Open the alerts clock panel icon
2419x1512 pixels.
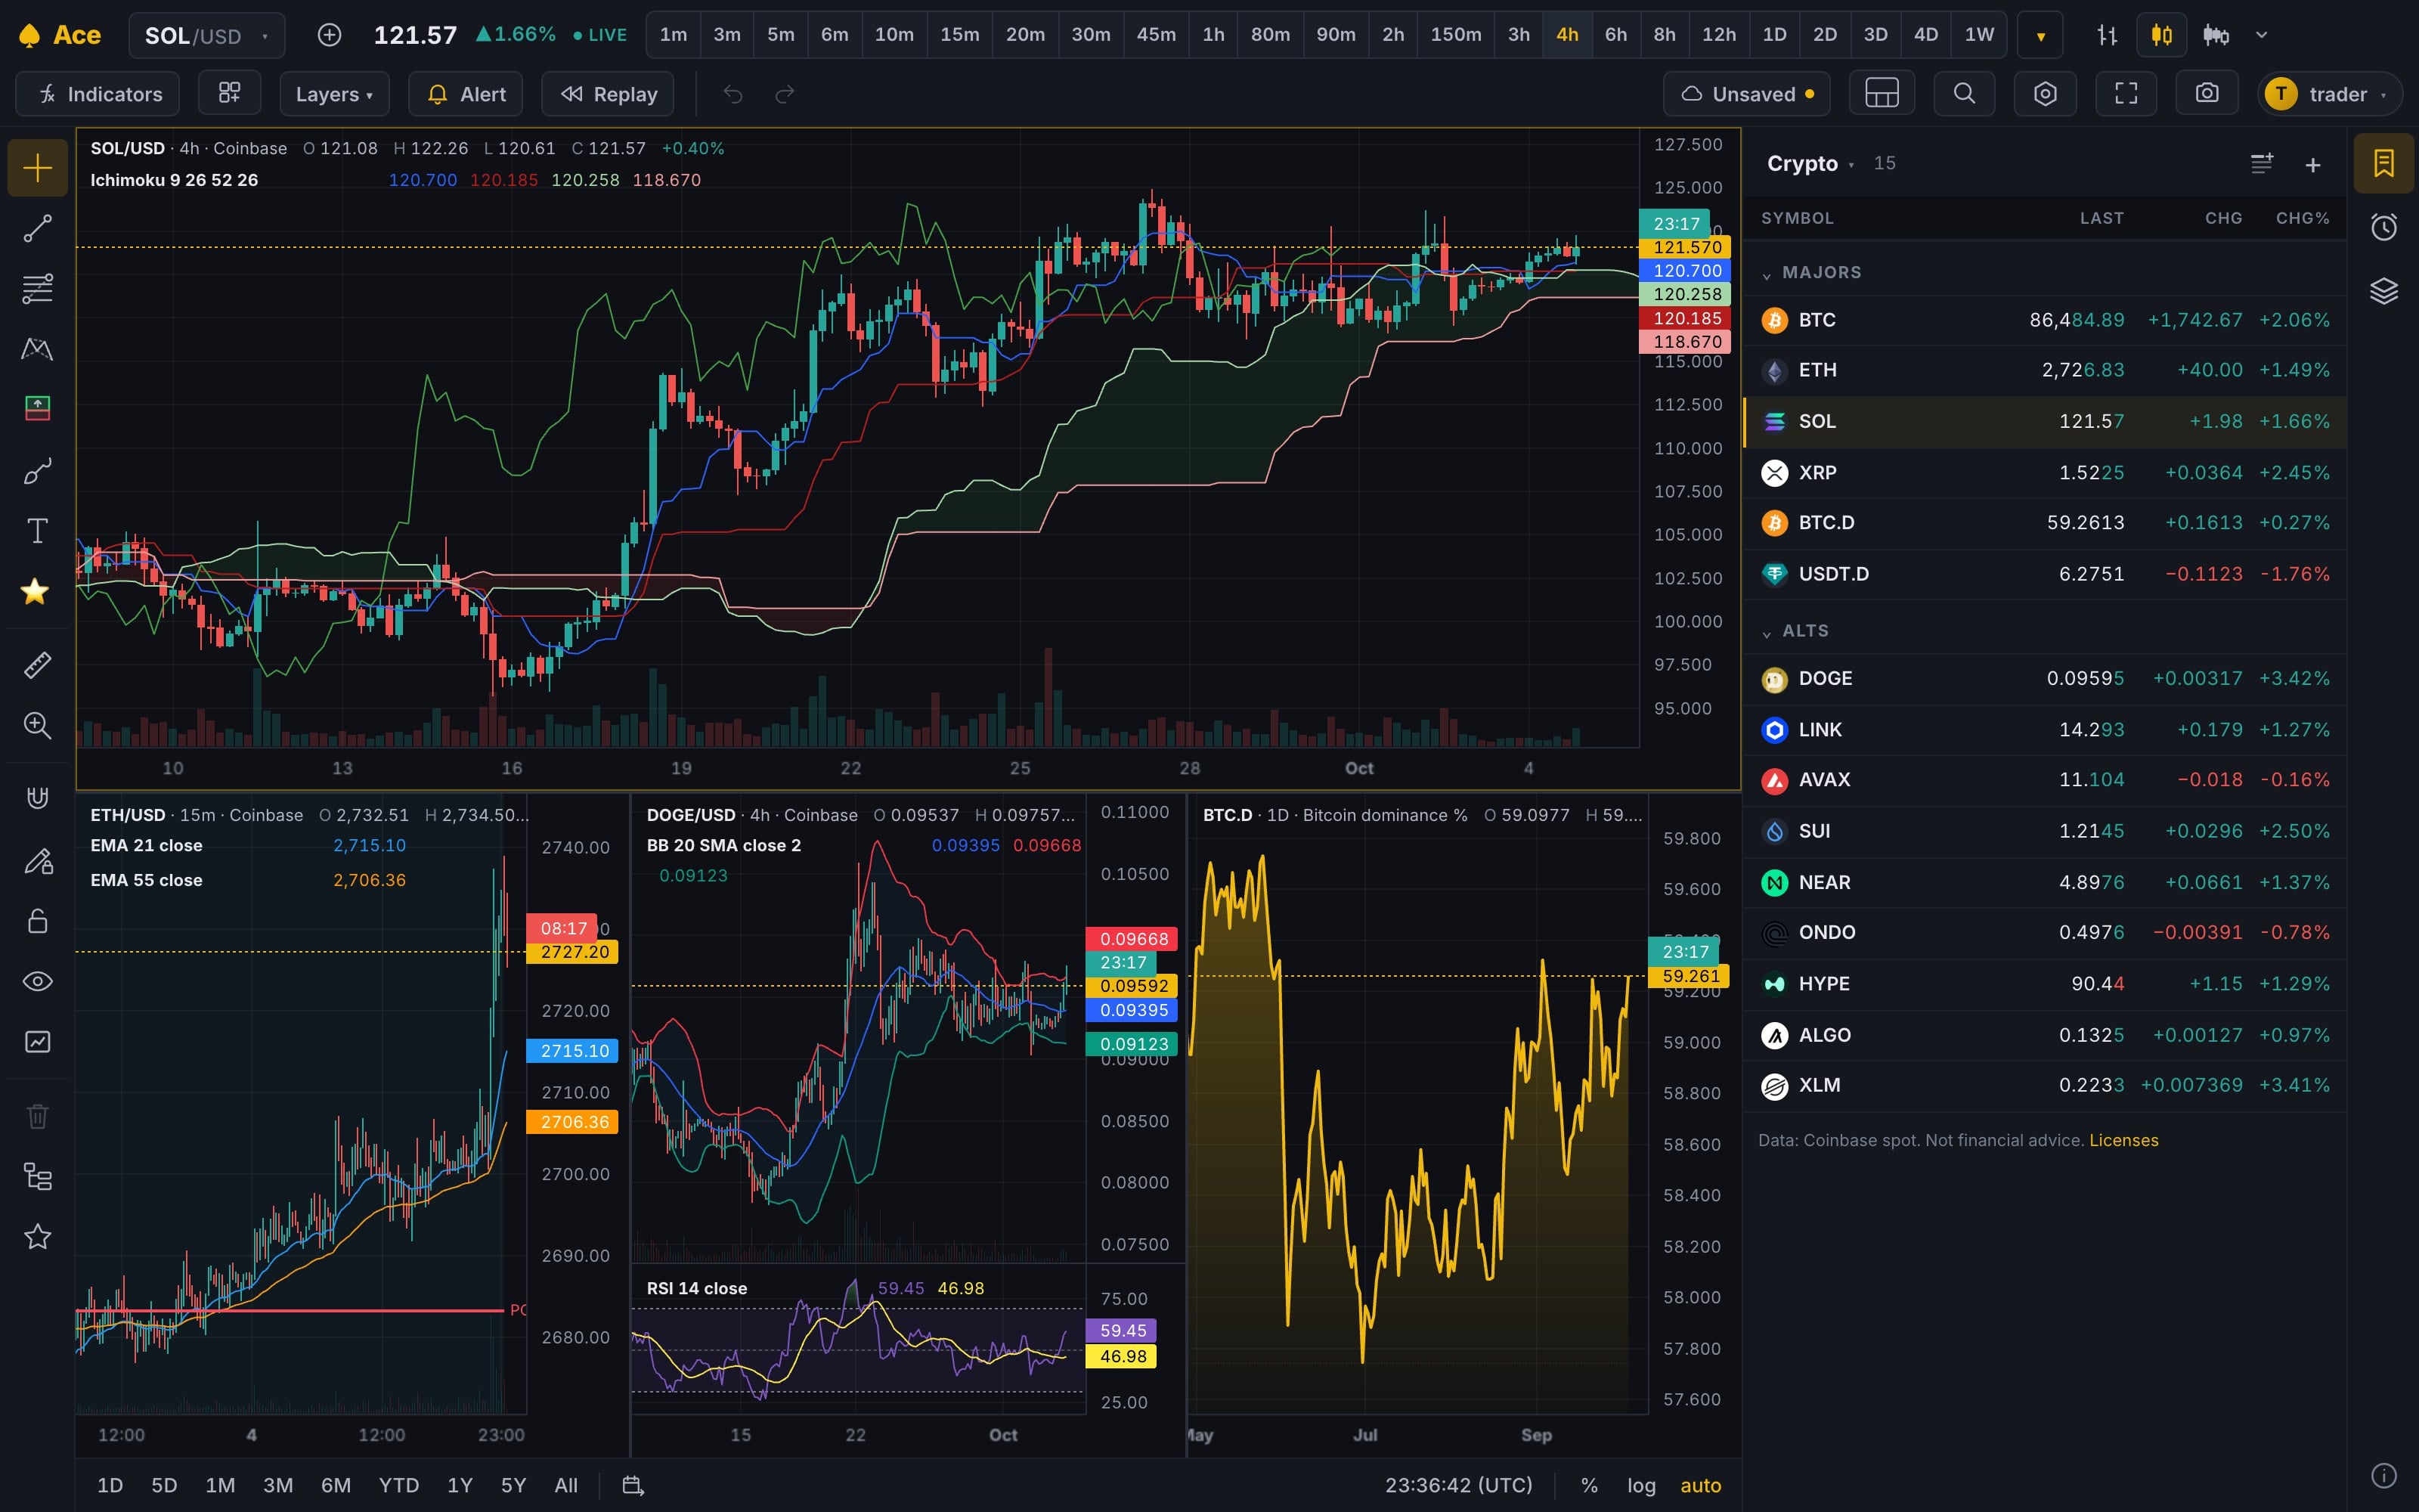2384,227
